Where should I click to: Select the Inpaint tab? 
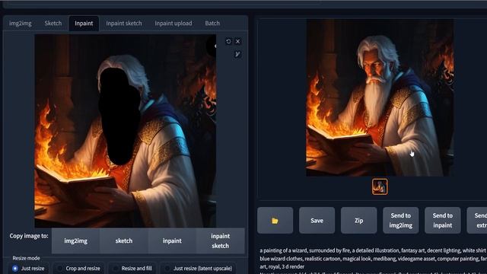[x=84, y=24]
